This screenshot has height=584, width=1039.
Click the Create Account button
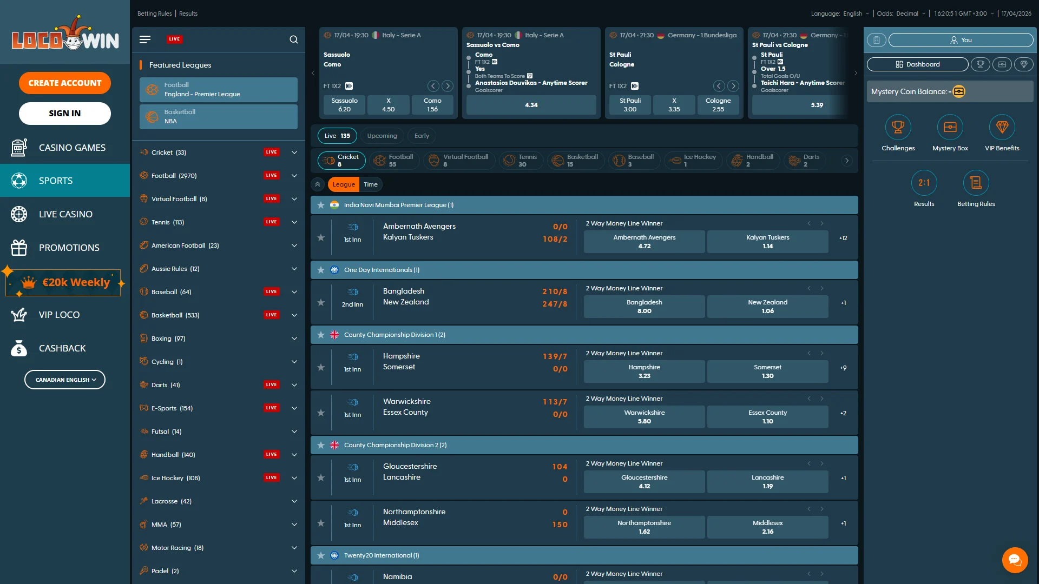tap(65, 83)
